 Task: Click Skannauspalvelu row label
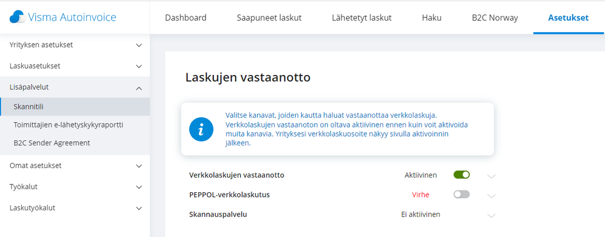tap(218, 214)
